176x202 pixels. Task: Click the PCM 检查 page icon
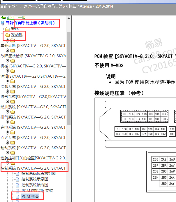point(17,196)
